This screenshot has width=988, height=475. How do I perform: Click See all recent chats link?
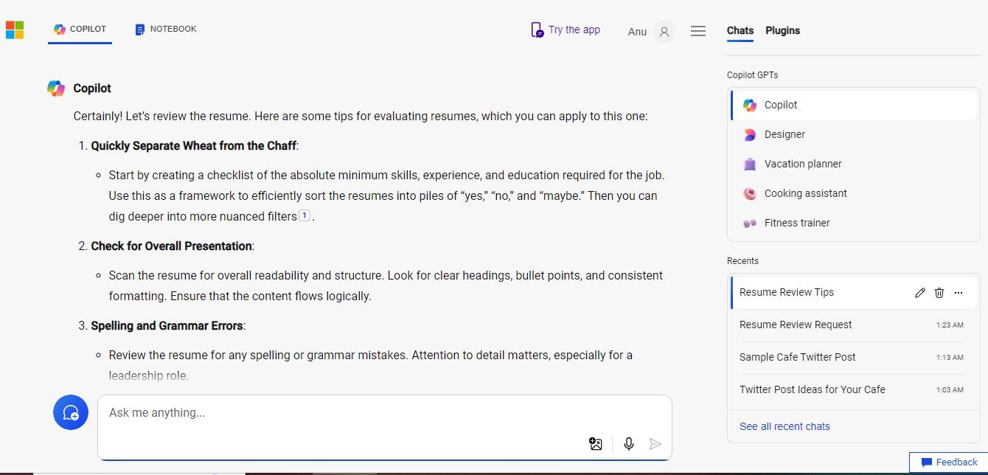[785, 426]
